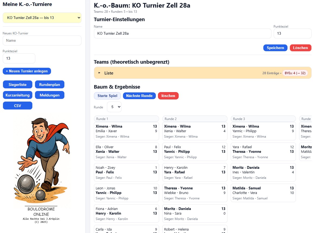The height and width of the screenshot is (233, 313).
Task: Click the Starte Spiel button
Action: [x=107, y=96]
